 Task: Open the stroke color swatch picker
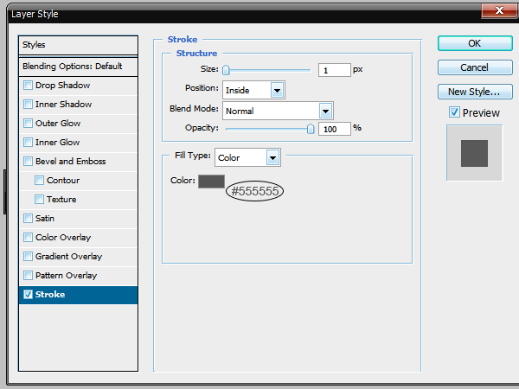coord(211,181)
